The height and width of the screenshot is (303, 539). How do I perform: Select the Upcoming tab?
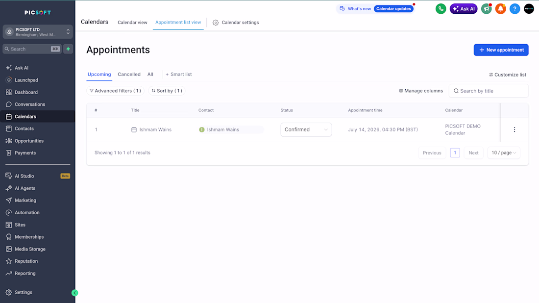[x=99, y=75]
